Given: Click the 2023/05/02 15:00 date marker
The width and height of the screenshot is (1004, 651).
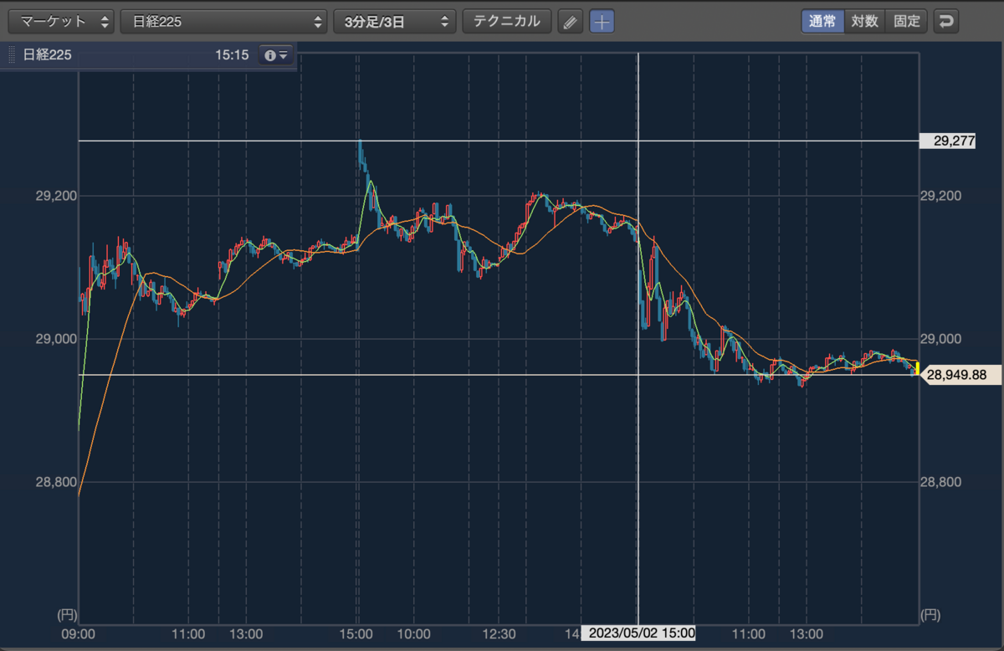Looking at the screenshot, I should pyautogui.click(x=639, y=633).
